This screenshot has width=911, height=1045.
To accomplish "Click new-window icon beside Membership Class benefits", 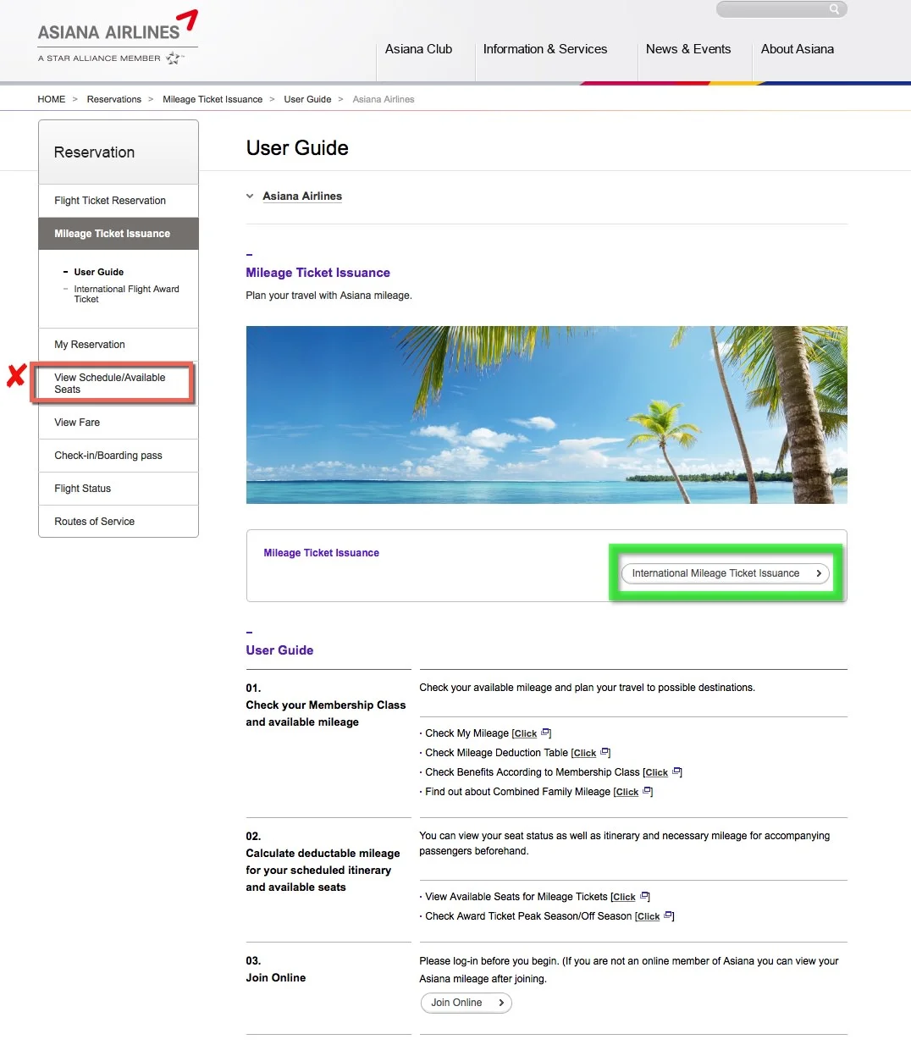I will click(x=676, y=771).
